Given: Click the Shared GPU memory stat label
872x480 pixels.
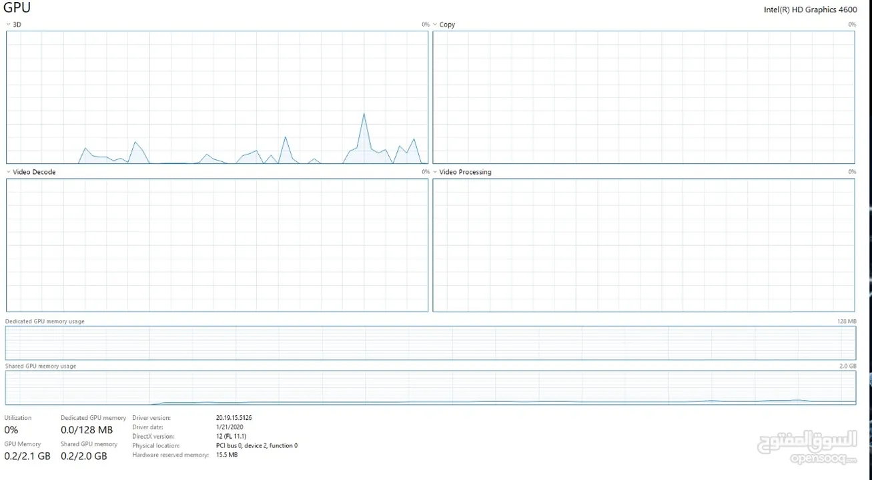Looking at the screenshot, I should click(89, 444).
